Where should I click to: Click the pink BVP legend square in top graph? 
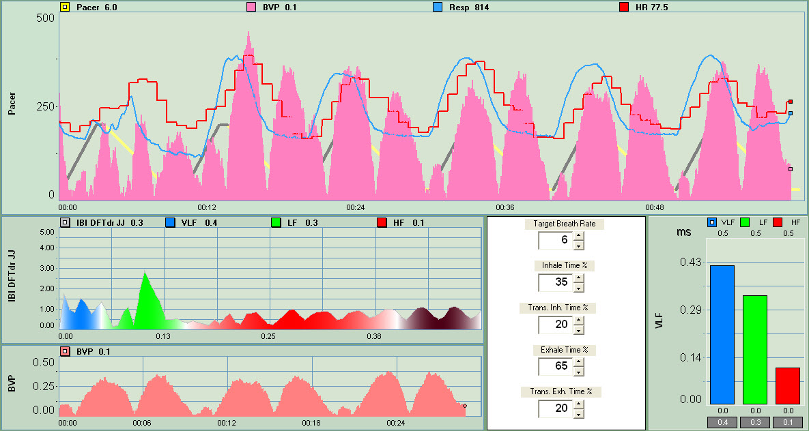pyautogui.click(x=250, y=8)
